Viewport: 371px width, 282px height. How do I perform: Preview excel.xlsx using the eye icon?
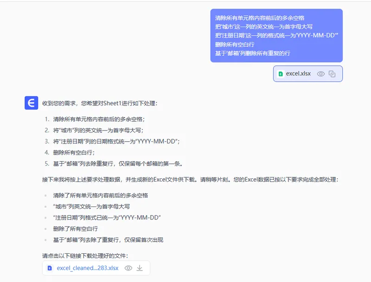[320, 74]
